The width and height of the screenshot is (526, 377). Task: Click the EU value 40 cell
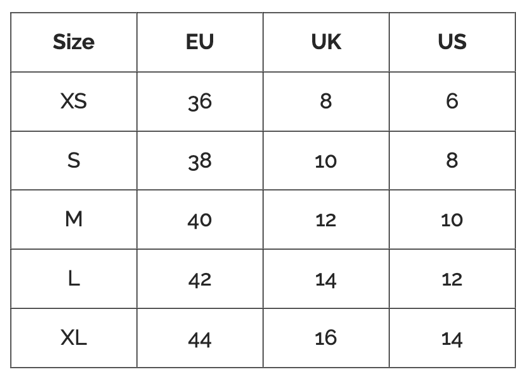pos(200,219)
